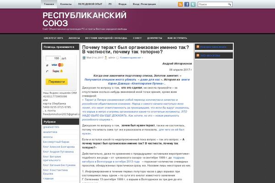
Task: Open the article title Почему теракт был организован
Action: pos(135,49)
